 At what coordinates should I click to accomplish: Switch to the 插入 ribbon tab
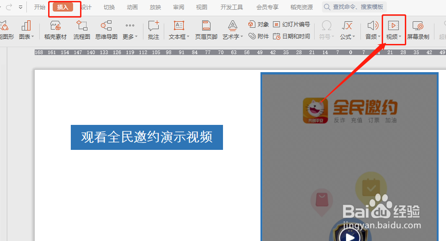(63, 7)
